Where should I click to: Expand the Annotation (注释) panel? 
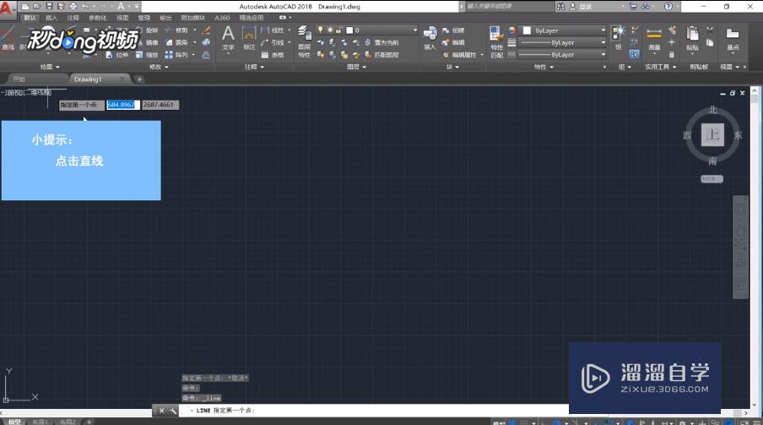(x=254, y=67)
